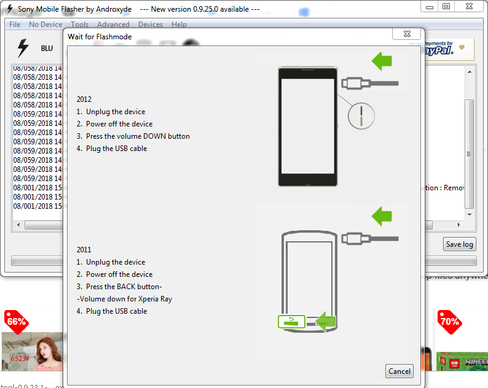Open the File menu
The image size is (488, 388).
(15, 25)
